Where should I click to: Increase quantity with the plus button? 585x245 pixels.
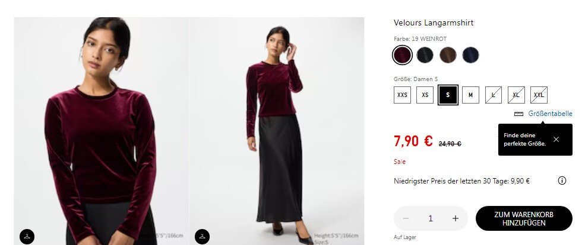[x=456, y=218]
